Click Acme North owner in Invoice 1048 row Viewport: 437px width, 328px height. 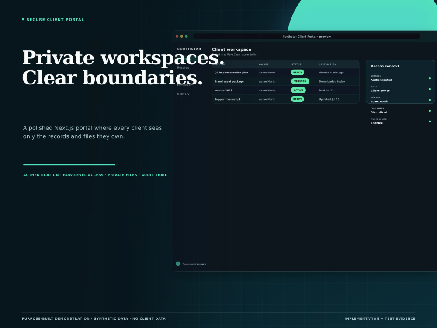click(x=267, y=91)
